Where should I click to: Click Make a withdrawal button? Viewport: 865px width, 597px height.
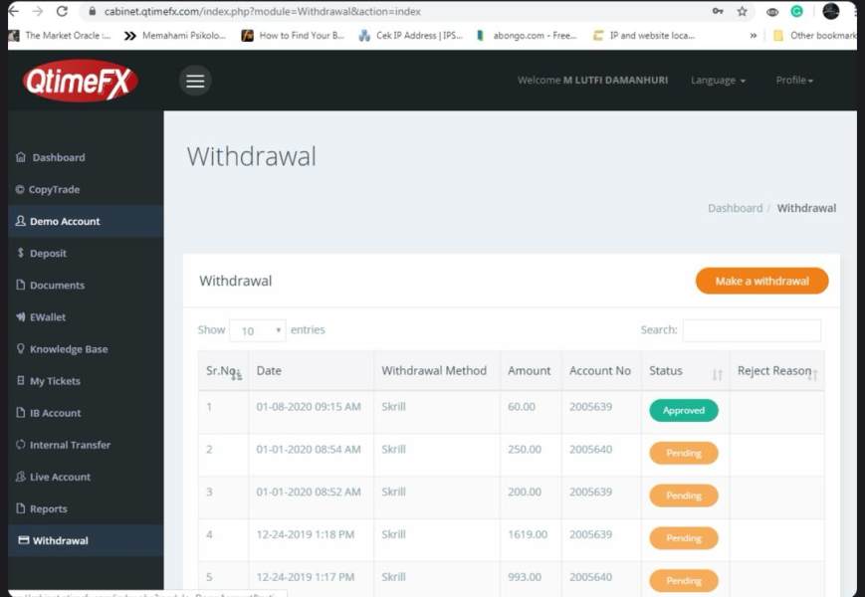[761, 282]
